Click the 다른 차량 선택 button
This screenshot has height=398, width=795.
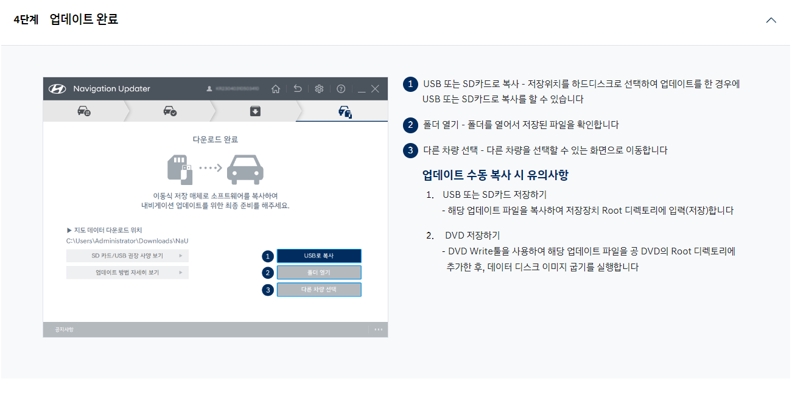tap(319, 290)
